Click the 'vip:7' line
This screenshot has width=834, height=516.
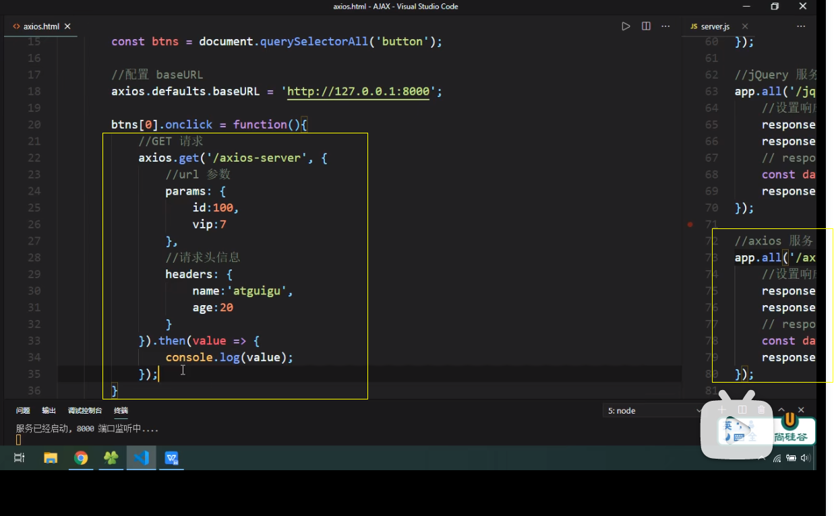209,224
